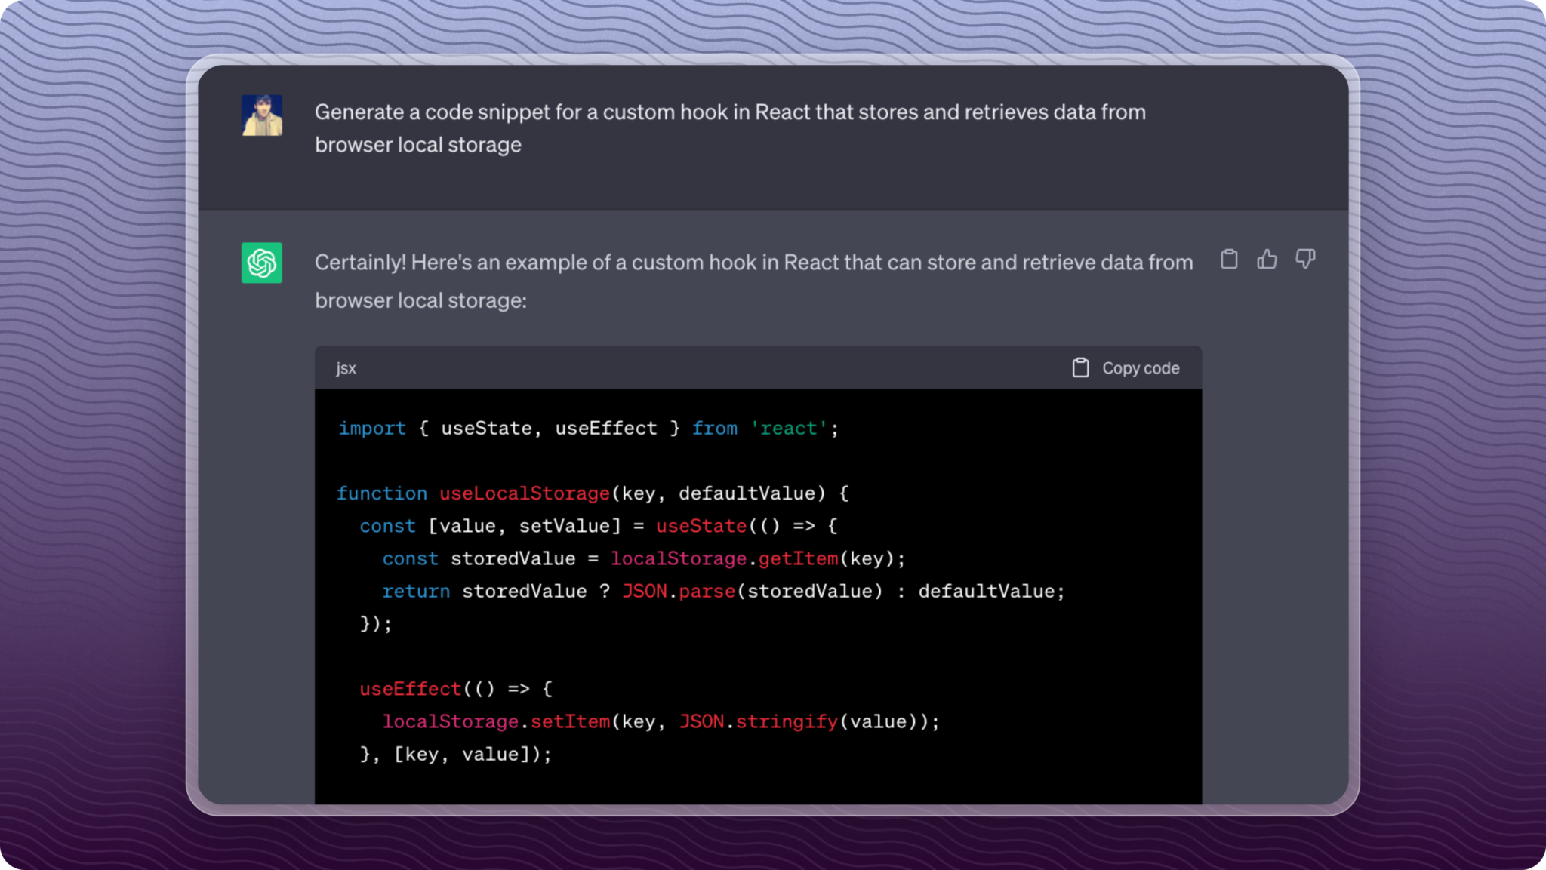
Task: Click the useLocalStorage function name in code
Action: (x=525, y=493)
